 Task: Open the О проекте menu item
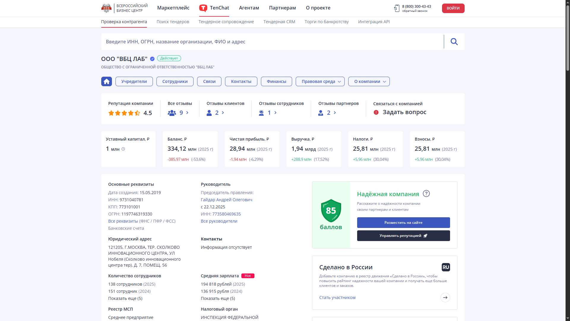point(318,8)
